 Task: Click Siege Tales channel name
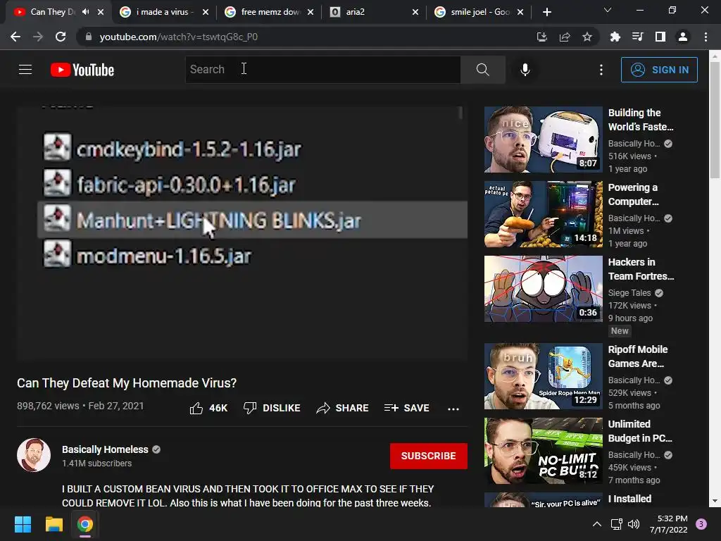pyautogui.click(x=629, y=293)
